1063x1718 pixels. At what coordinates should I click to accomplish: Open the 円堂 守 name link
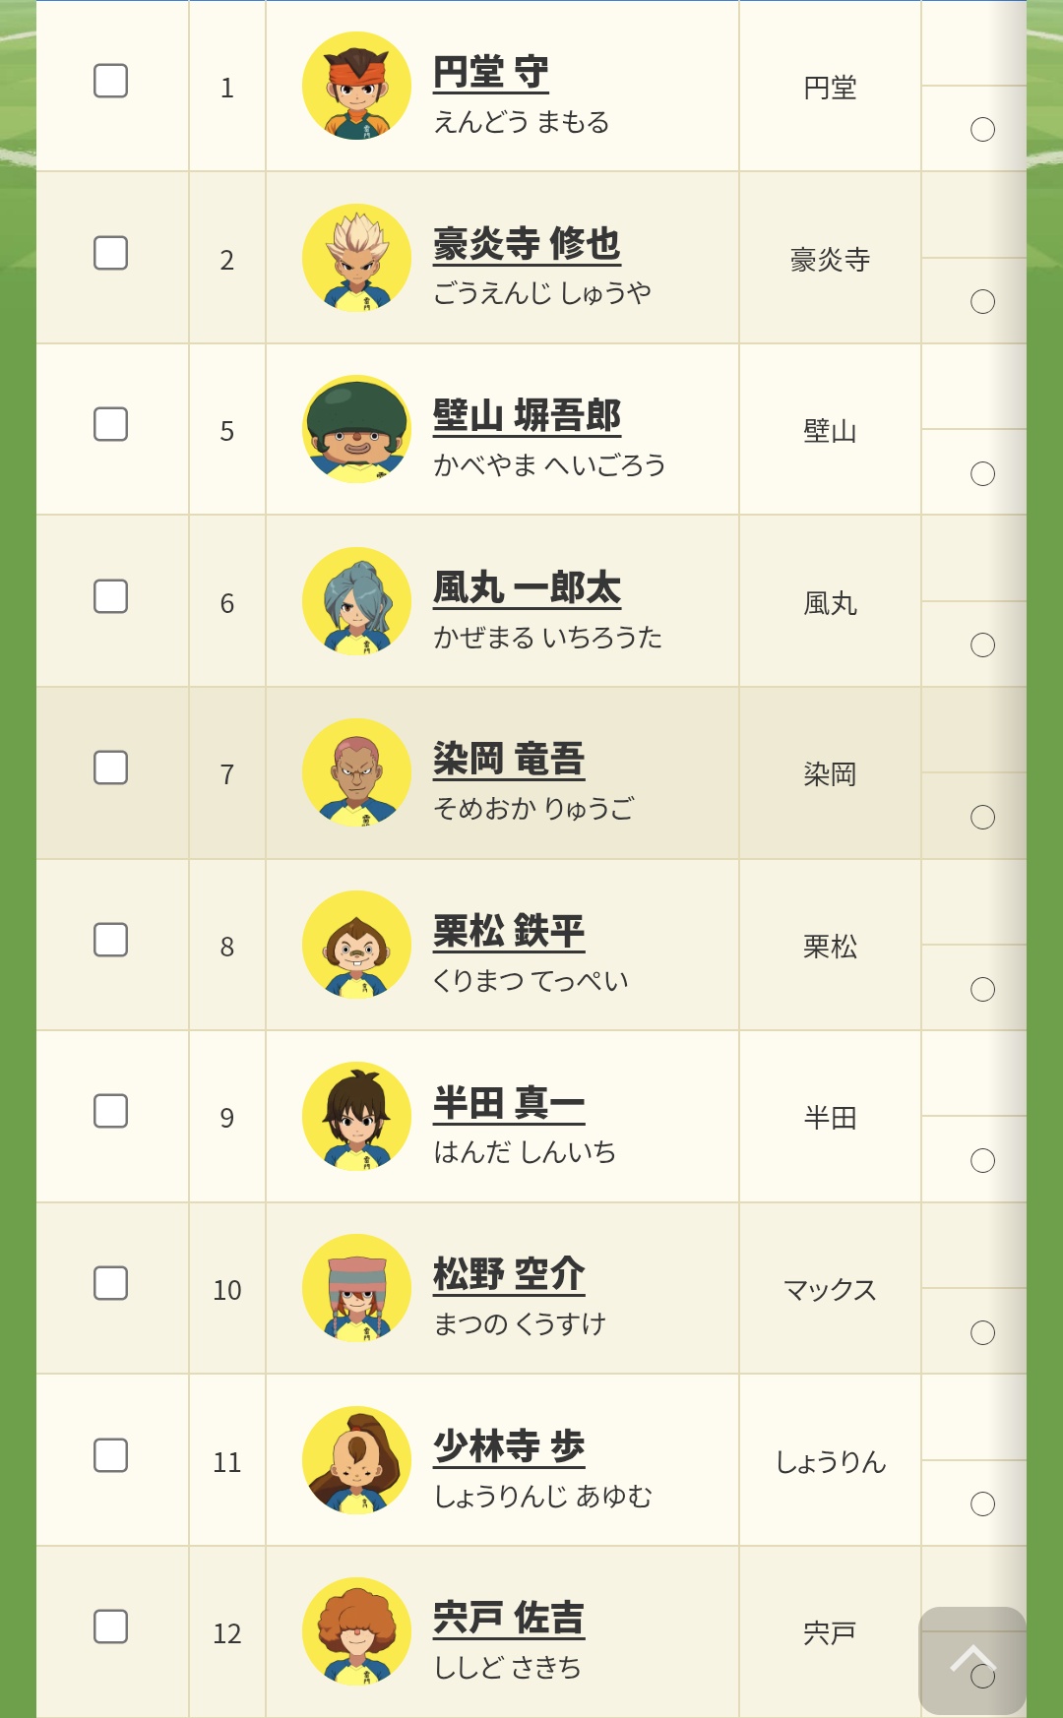click(x=490, y=73)
